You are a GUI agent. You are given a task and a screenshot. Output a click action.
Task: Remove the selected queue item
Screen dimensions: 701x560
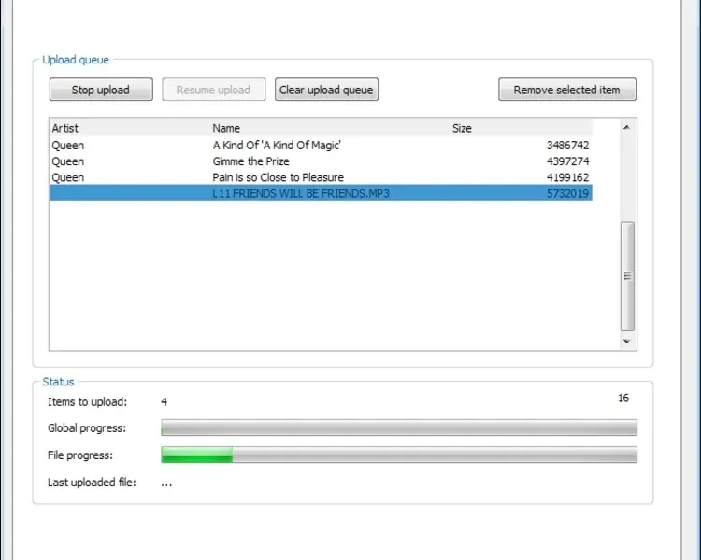click(567, 90)
